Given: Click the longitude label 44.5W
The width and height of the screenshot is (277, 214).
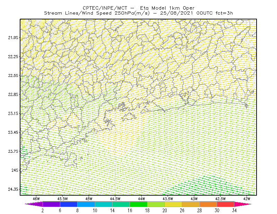Looking at the screenshot, I should coord(115,199).
